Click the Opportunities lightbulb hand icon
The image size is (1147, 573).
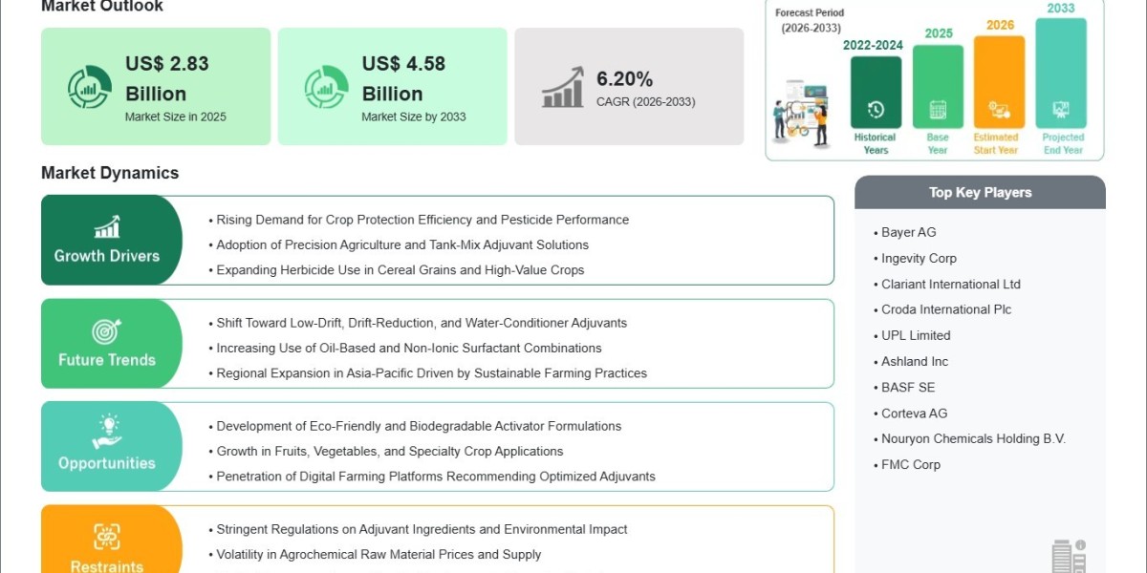click(x=106, y=433)
